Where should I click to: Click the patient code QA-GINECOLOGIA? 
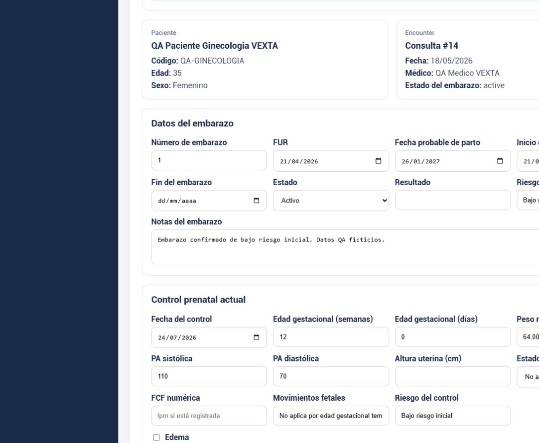coord(212,61)
